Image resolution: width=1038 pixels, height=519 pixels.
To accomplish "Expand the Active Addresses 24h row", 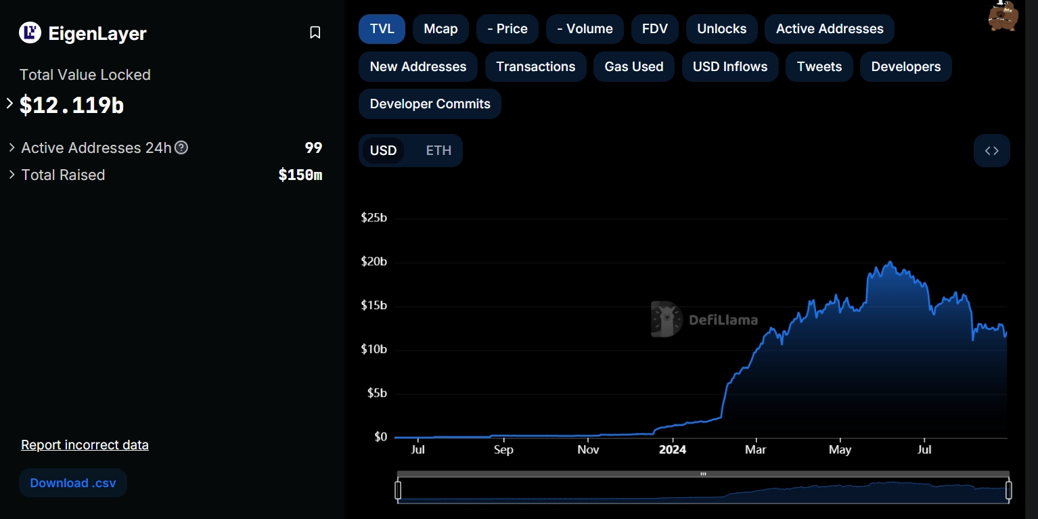I will click(x=12, y=148).
